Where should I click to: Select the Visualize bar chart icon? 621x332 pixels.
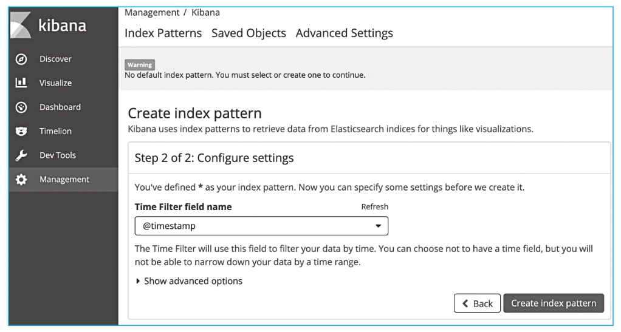[x=21, y=83]
